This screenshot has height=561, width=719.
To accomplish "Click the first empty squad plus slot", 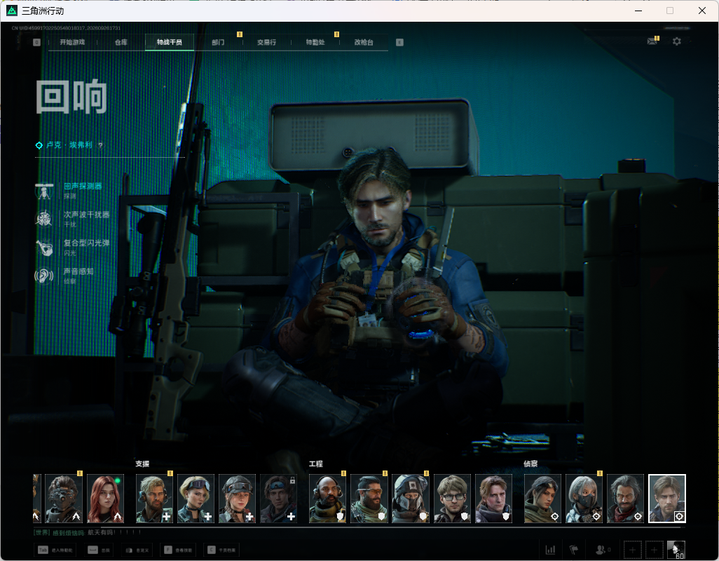I will point(632,550).
